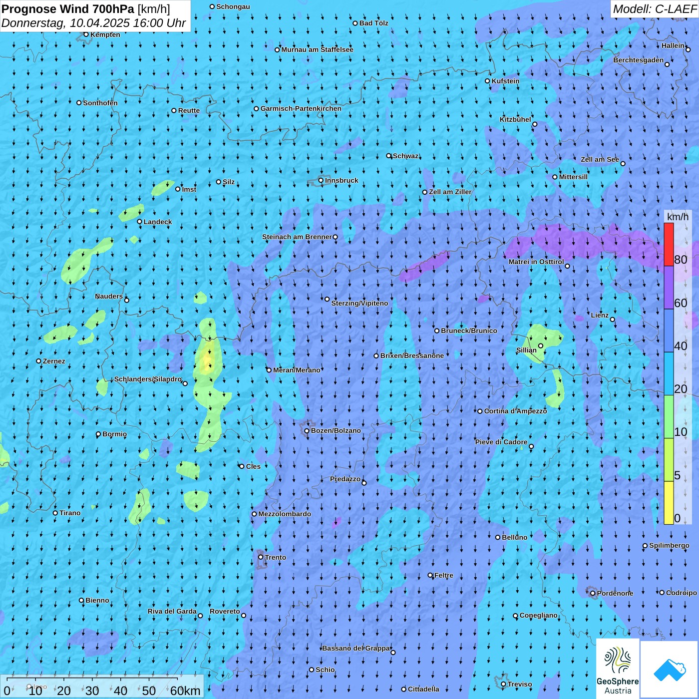The image size is (699, 699).
Task: Click the 'Meran/Merano' label
Action: (297, 370)
